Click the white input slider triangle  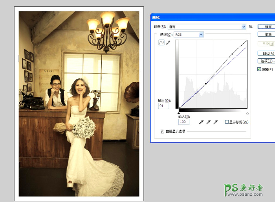(x=247, y=113)
